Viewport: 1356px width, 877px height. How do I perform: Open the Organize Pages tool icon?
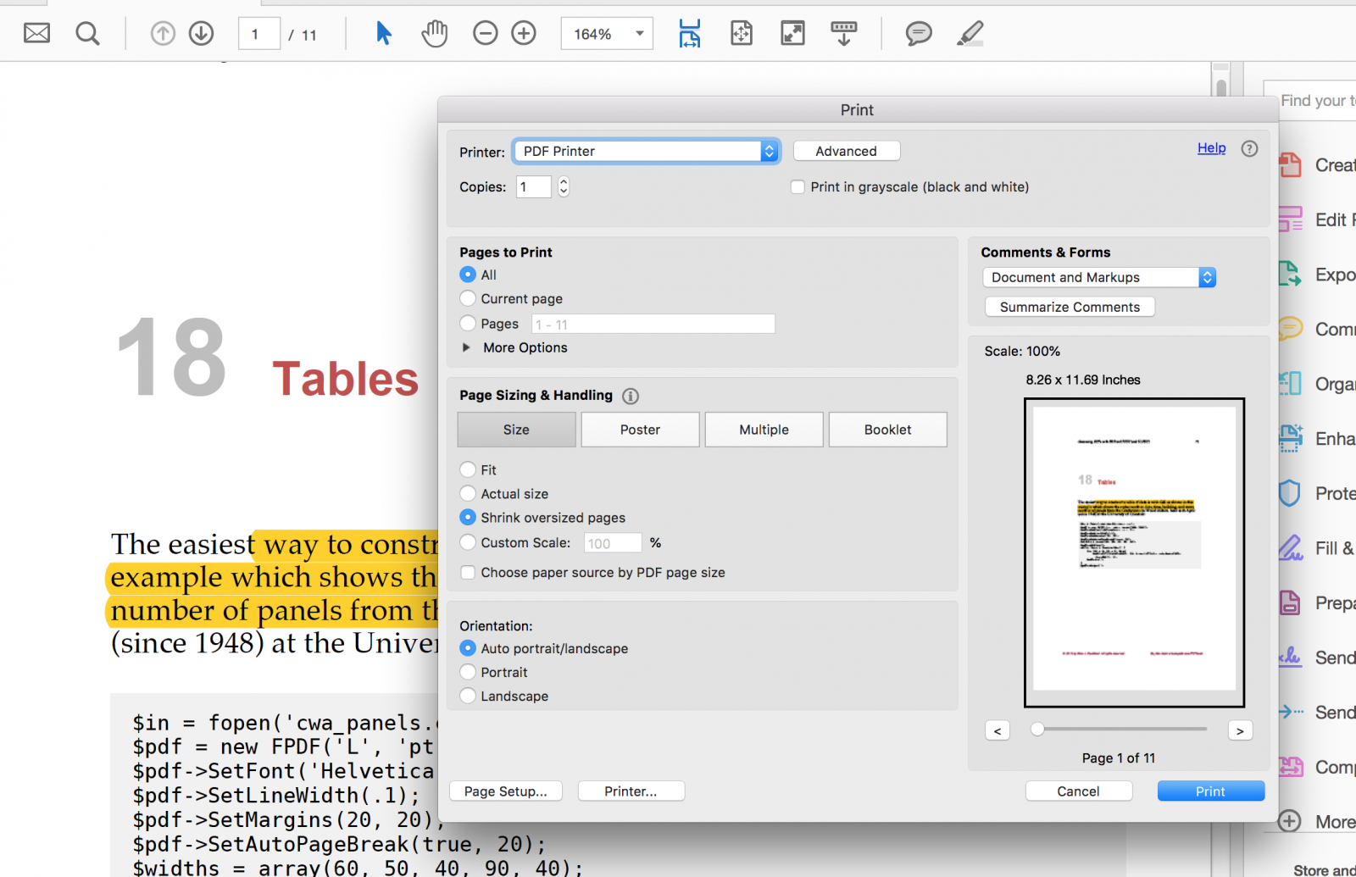(x=1290, y=384)
